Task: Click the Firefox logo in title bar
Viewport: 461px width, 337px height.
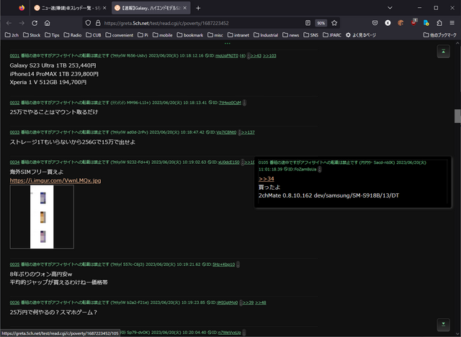Action: click(22, 8)
